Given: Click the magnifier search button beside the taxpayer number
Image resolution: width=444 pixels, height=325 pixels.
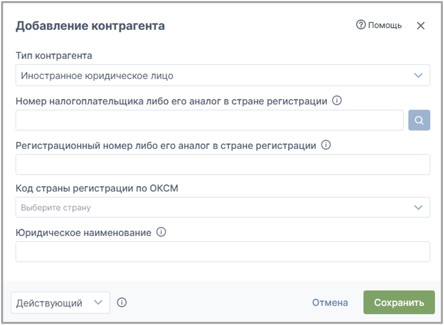Looking at the screenshot, I should click(x=419, y=120).
